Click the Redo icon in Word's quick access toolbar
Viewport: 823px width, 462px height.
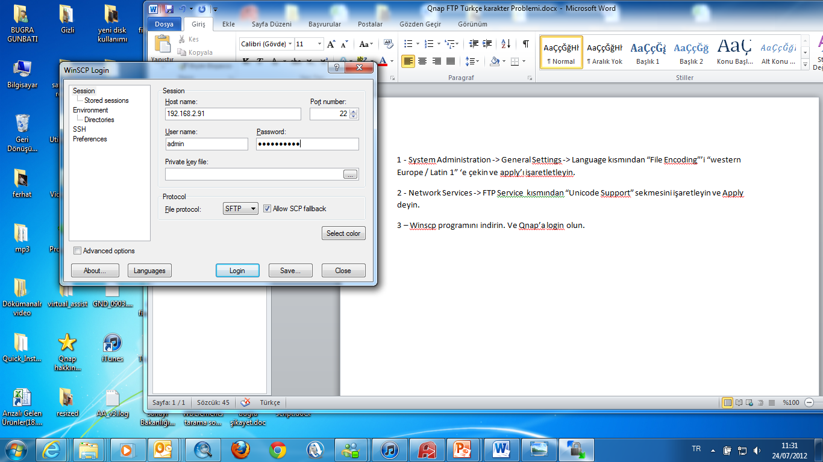tap(202, 9)
